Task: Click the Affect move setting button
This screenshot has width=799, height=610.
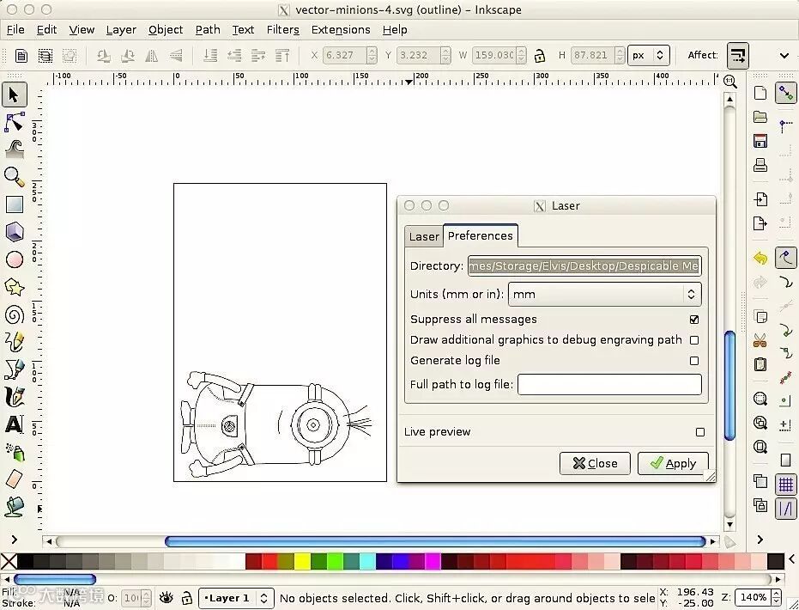Action: tap(737, 55)
